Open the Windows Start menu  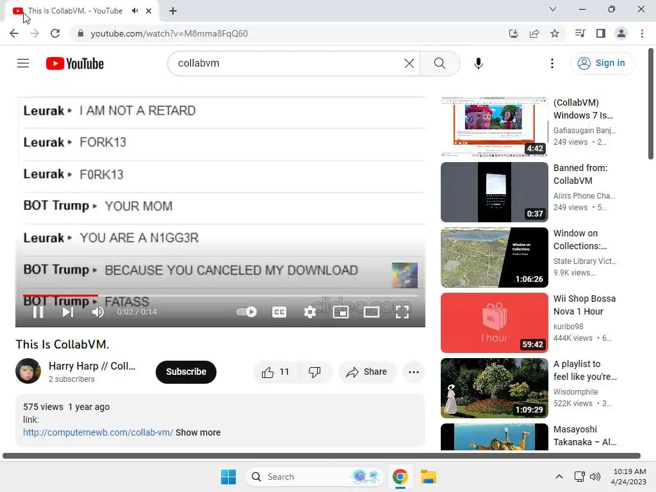pyautogui.click(x=229, y=477)
